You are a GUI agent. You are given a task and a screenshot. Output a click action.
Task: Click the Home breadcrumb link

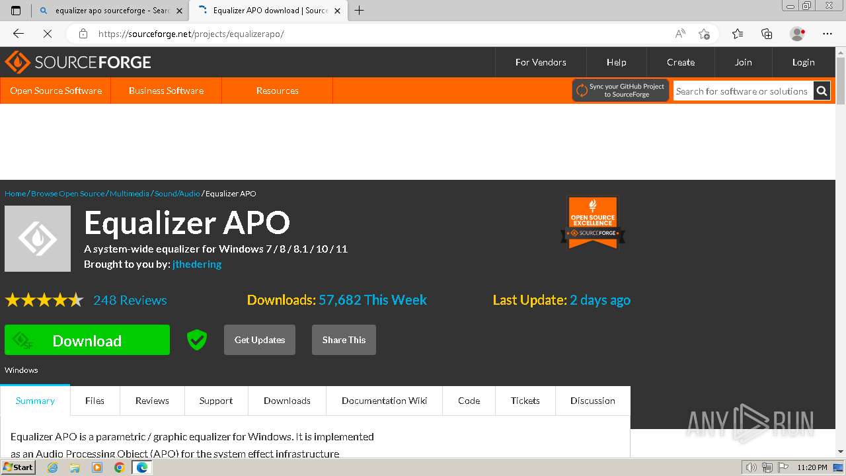pos(15,194)
